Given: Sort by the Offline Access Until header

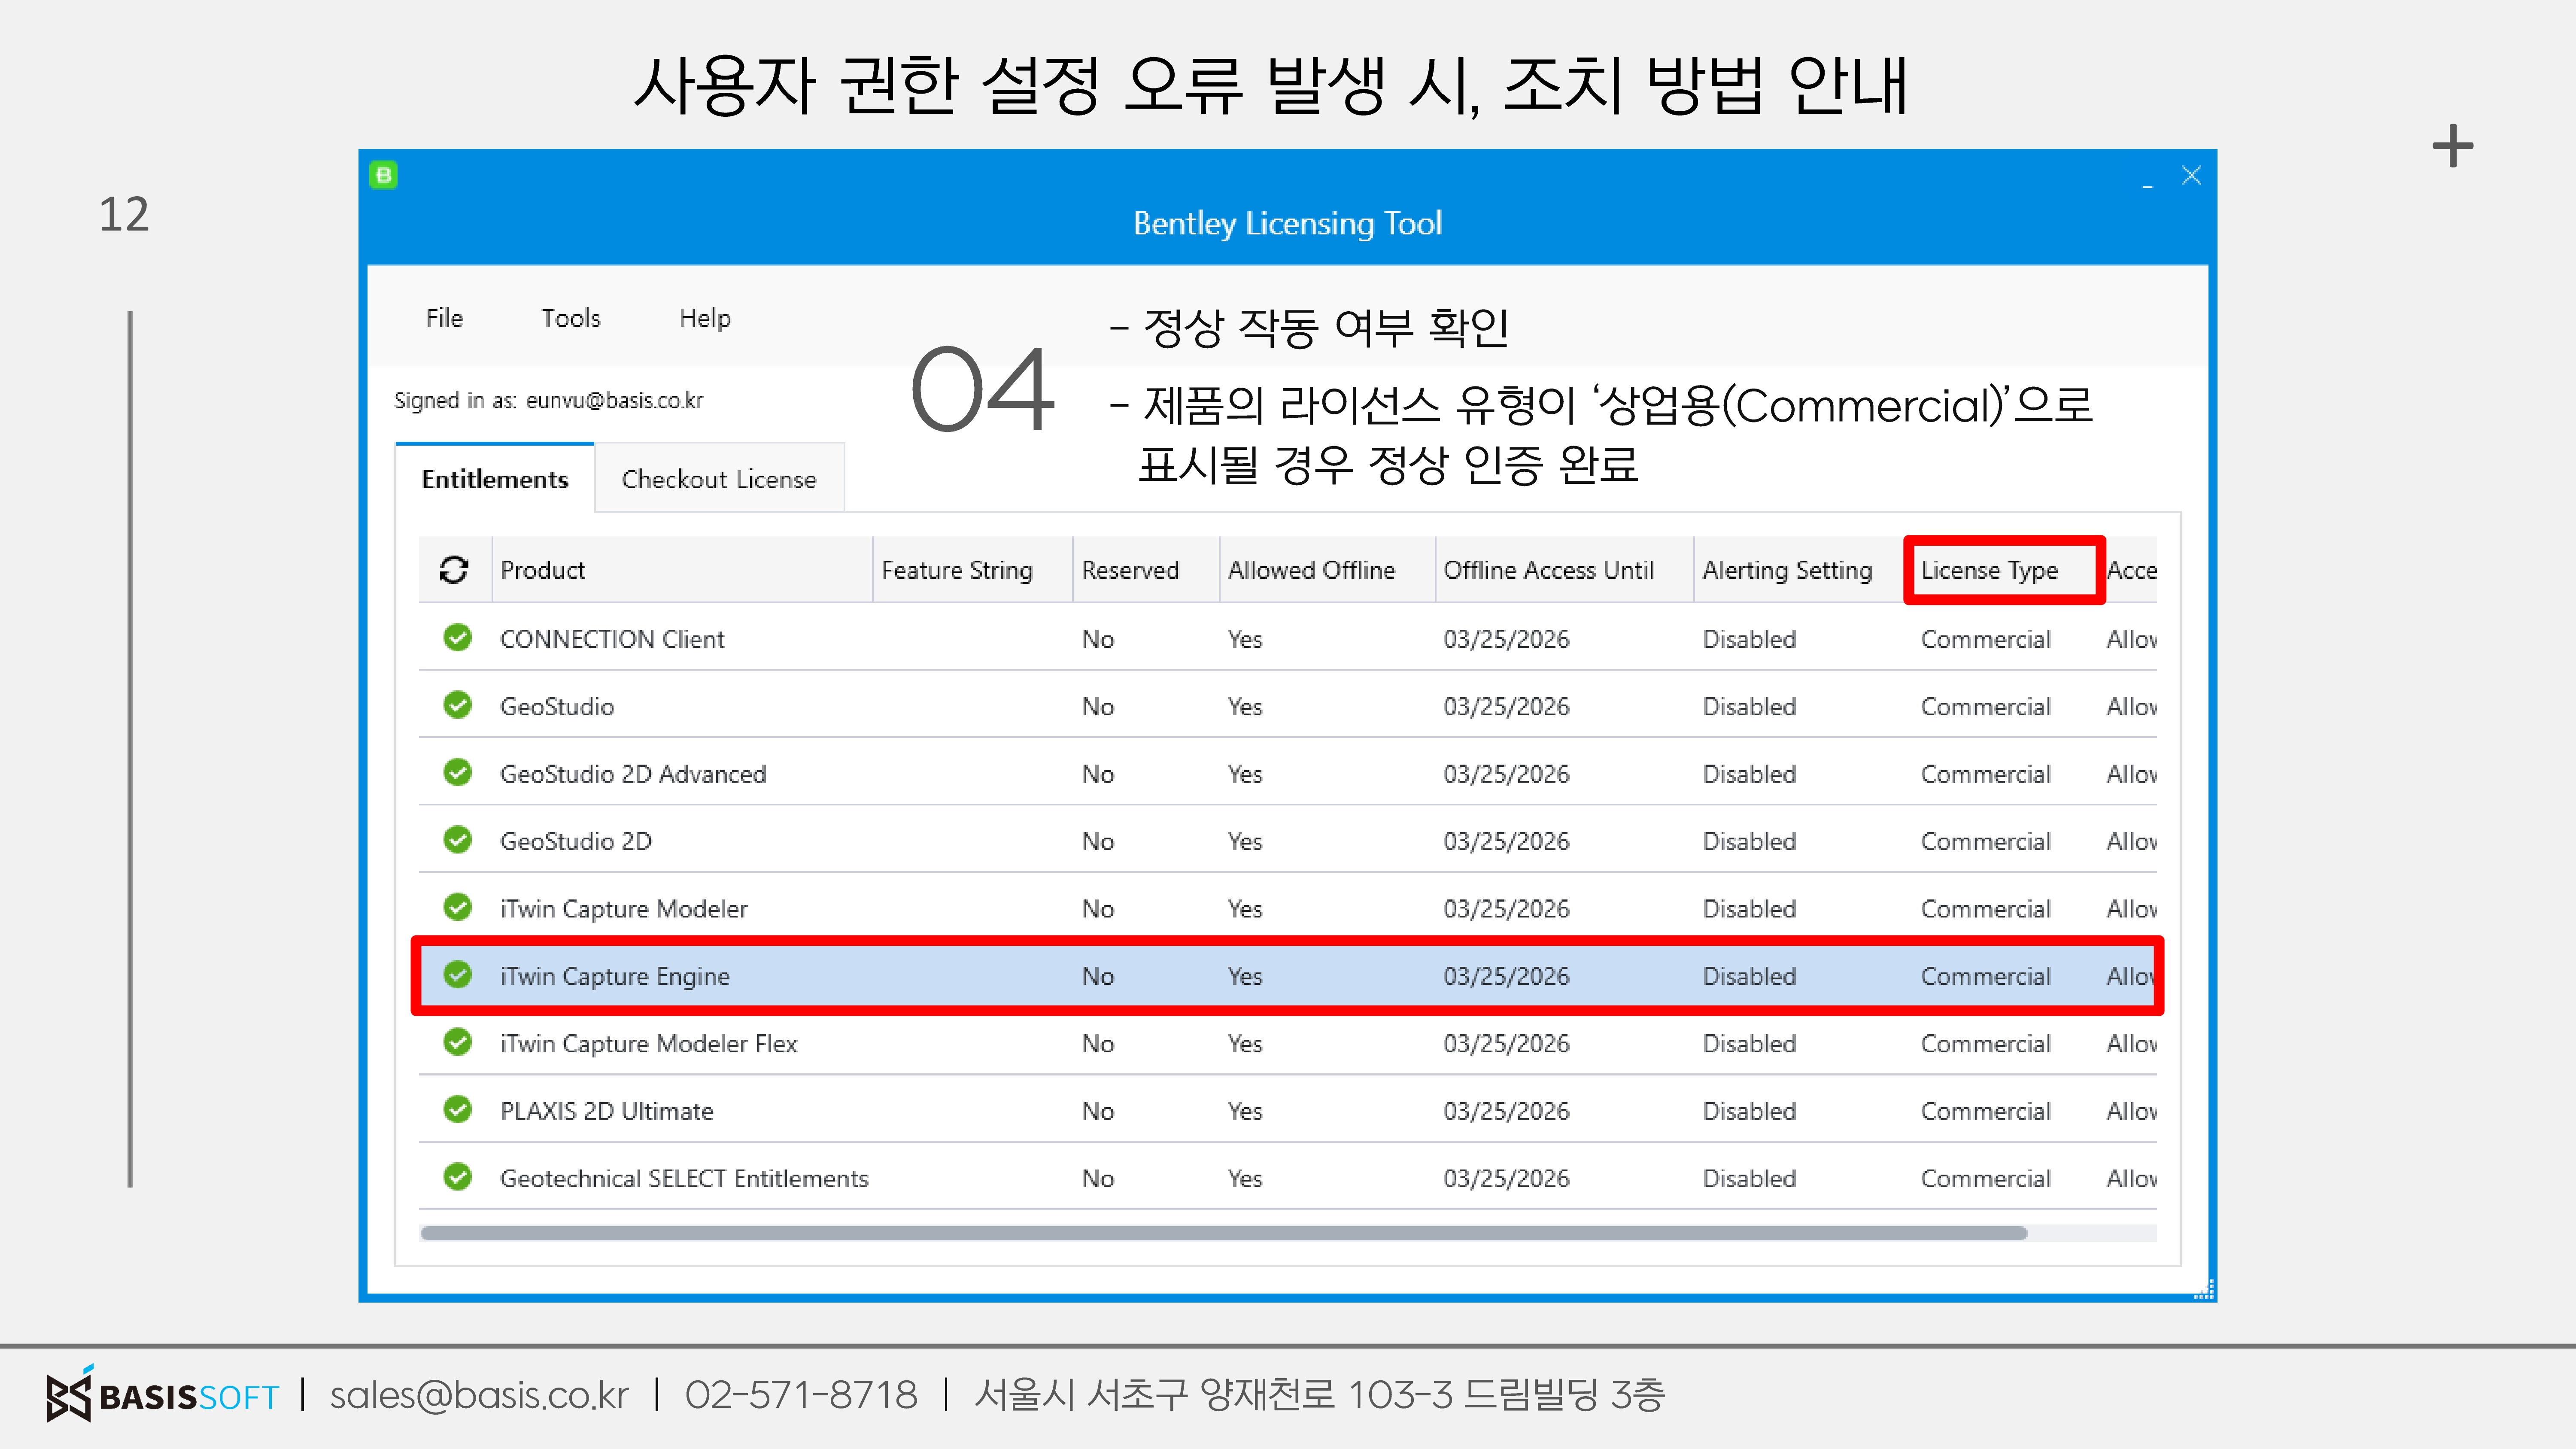Looking at the screenshot, I should pyautogui.click(x=1548, y=570).
